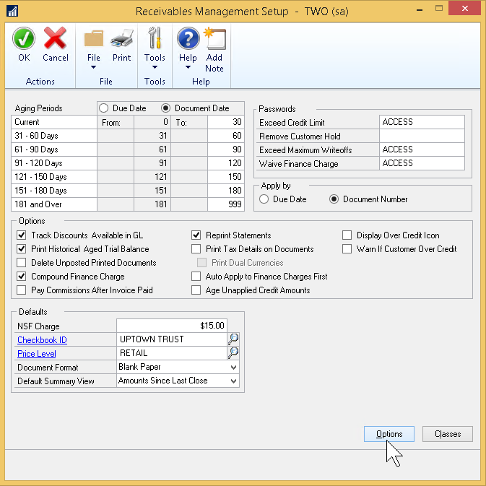486x486 pixels.
Task: Click the Print printer icon
Action: click(x=121, y=39)
